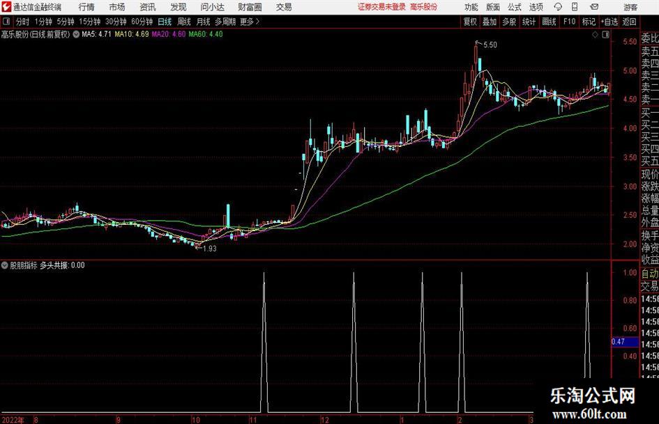This screenshot has width=659, height=424.
Task: Expand the 股朋指标 indicator dropdown arrow
Action: (5, 265)
